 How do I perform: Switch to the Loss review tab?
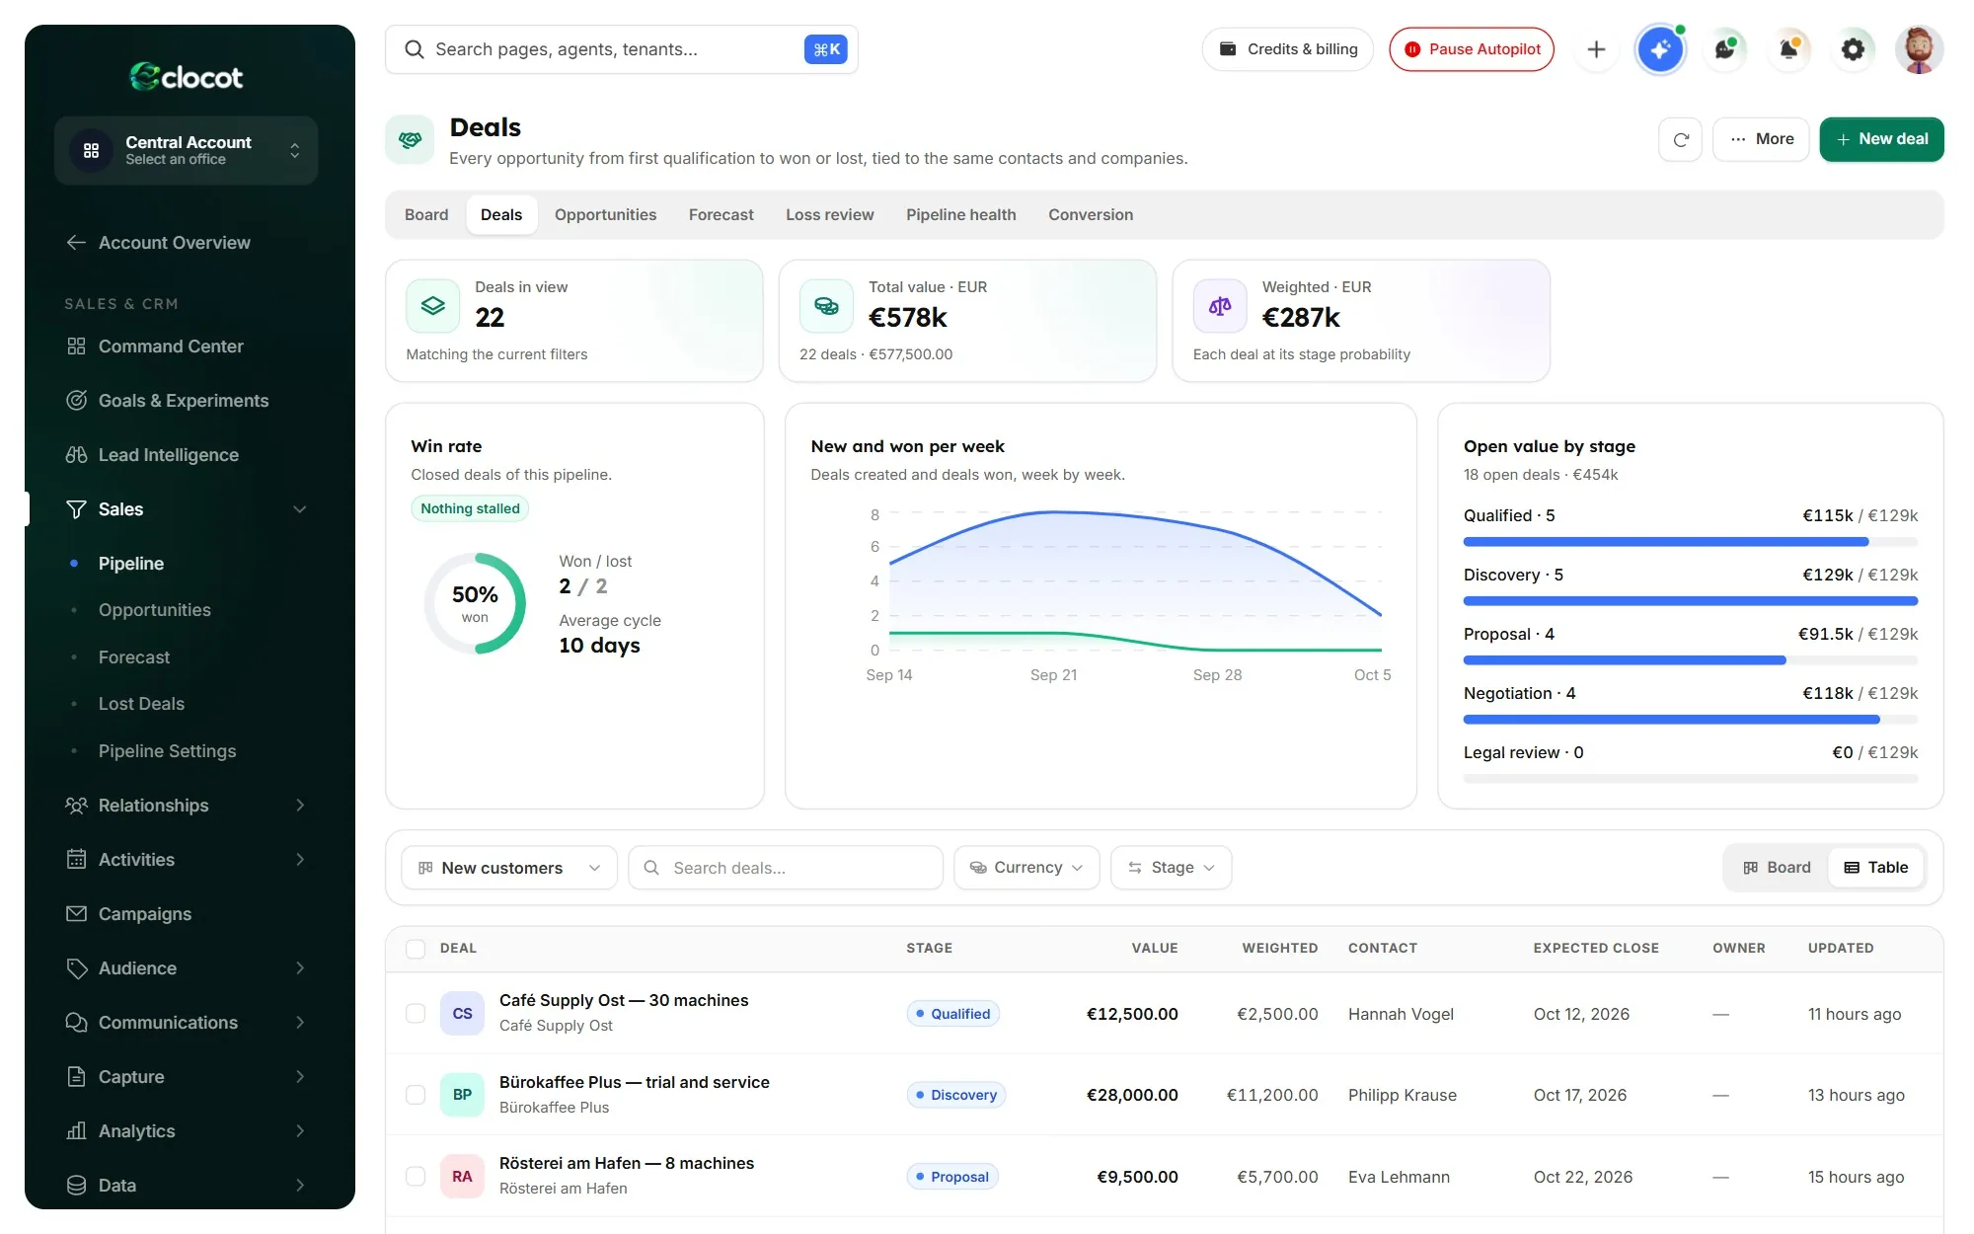pyautogui.click(x=830, y=215)
